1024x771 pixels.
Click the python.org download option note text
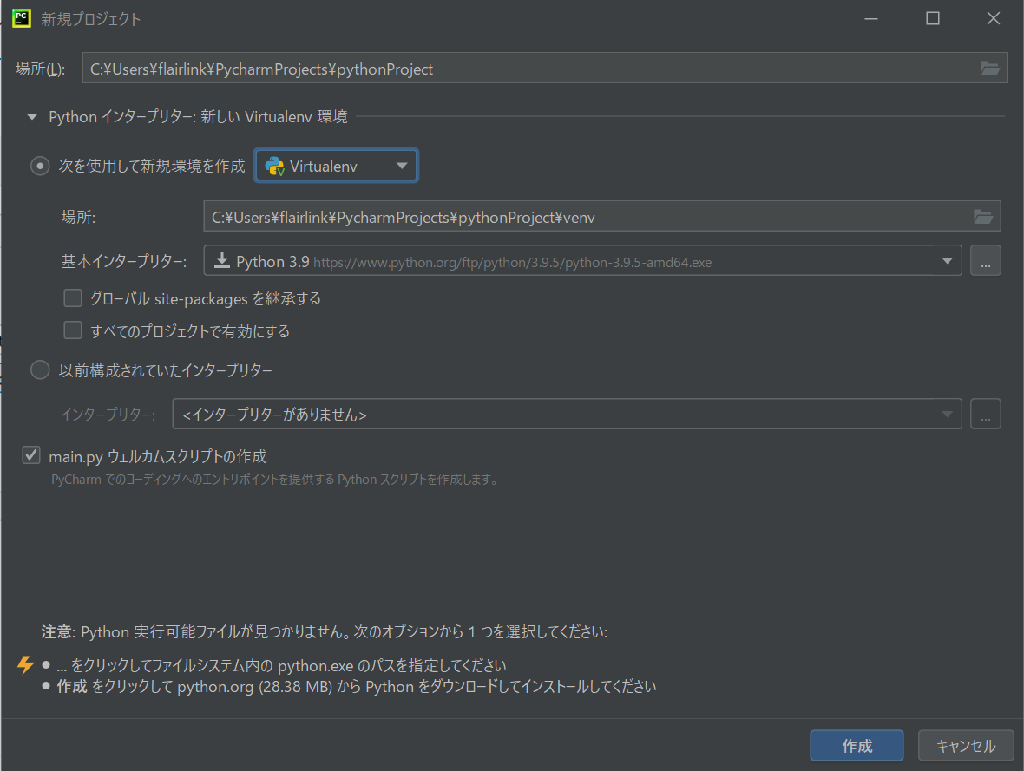click(x=357, y=687)
